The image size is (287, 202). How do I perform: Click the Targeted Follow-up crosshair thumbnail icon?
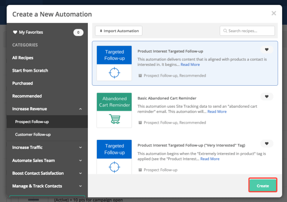(114, 73)
